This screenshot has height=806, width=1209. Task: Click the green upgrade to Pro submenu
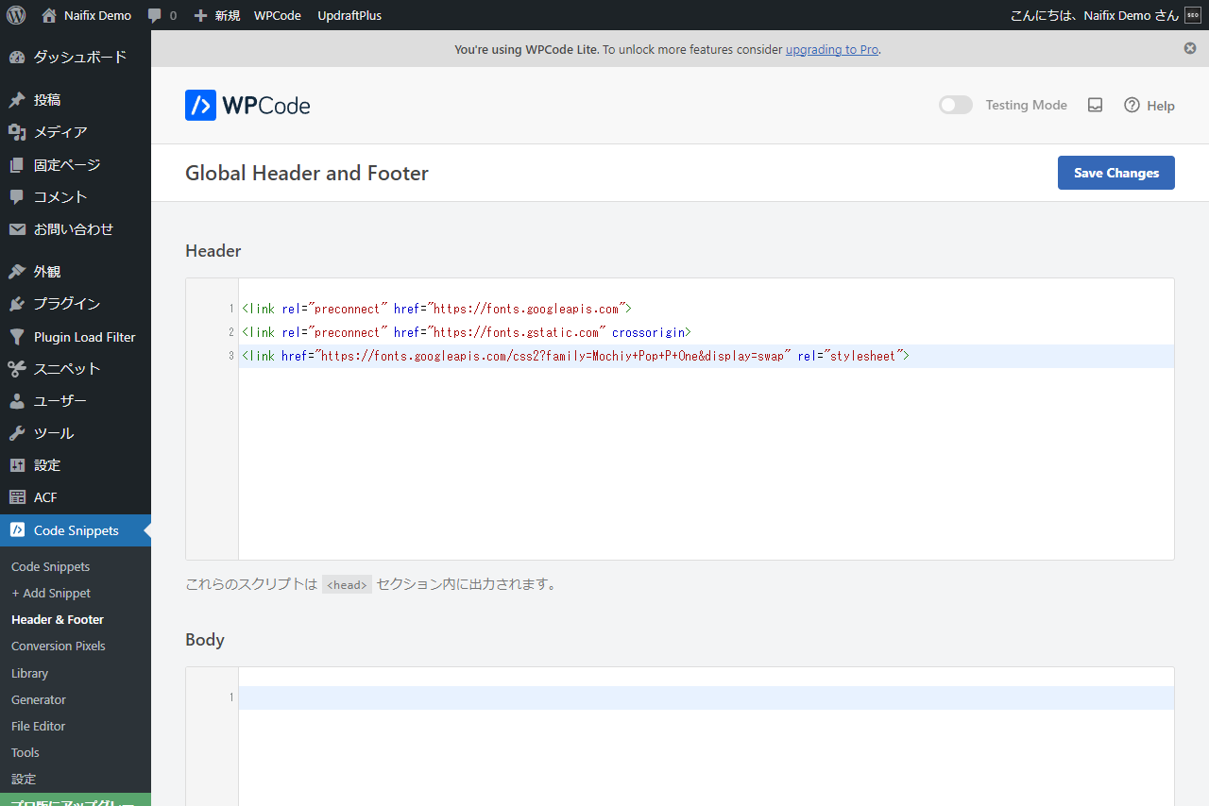click(x=76, y=799)
